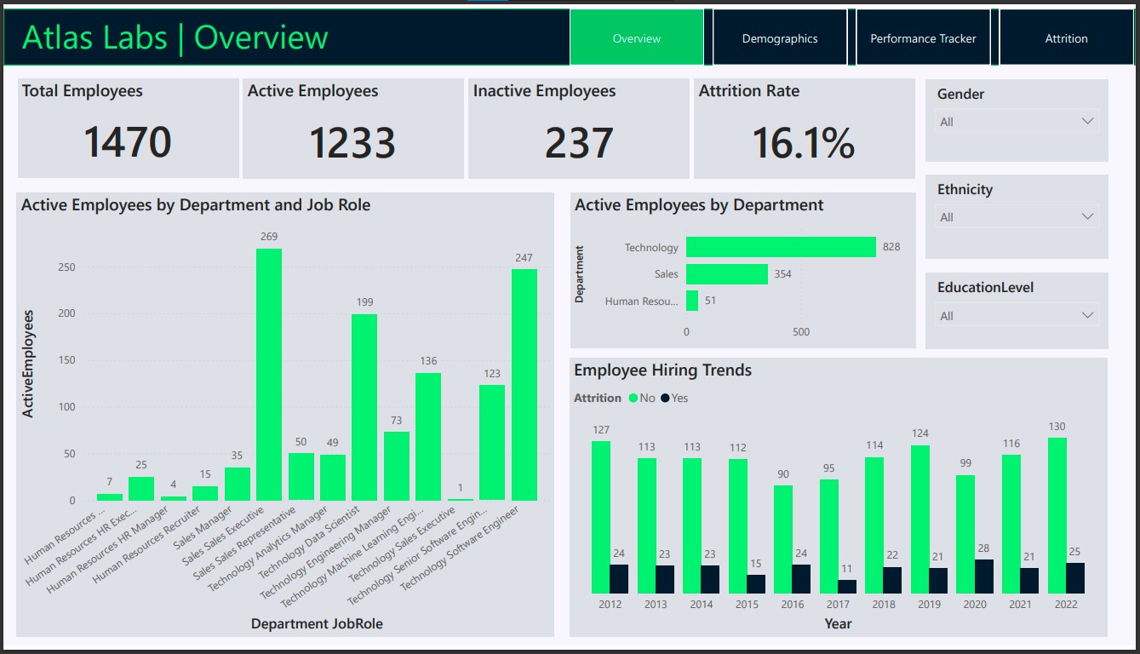This screenshot has width=1140, height=654.
Task: Toggle the 'Yes' attrition legend marker
Action: pyautogui.click(x=666, y=398)
